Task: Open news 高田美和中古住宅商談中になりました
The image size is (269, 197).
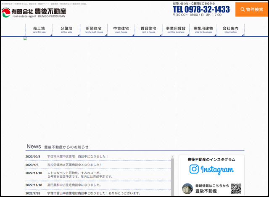Action: [74, 185]
